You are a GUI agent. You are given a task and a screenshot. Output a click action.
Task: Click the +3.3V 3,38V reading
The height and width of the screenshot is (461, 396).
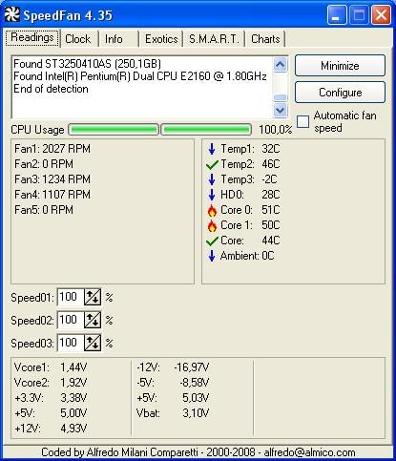click(51, 398)
